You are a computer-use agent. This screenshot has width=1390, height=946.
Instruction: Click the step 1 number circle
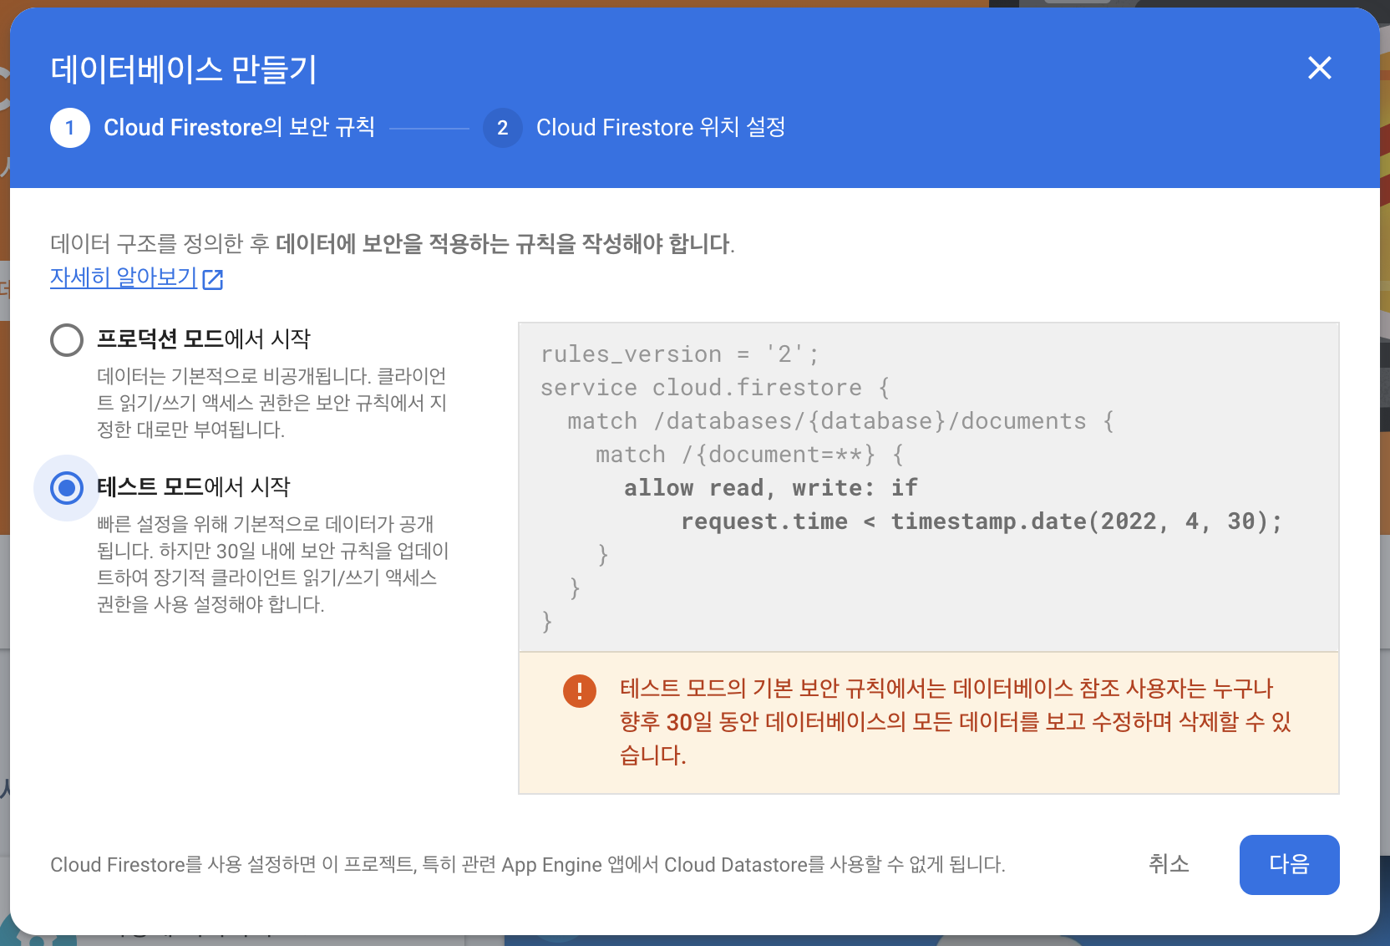pyautogui.click(x=70, y=128)
